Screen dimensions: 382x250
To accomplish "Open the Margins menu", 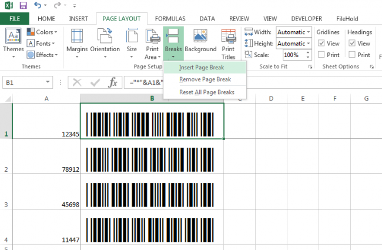I will coord(77,44).
